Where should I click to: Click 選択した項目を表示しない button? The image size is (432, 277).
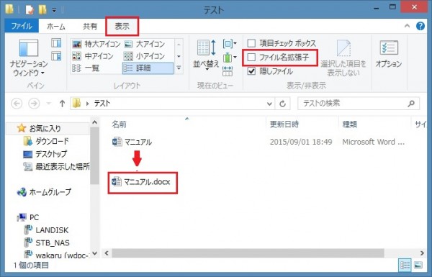343,58
